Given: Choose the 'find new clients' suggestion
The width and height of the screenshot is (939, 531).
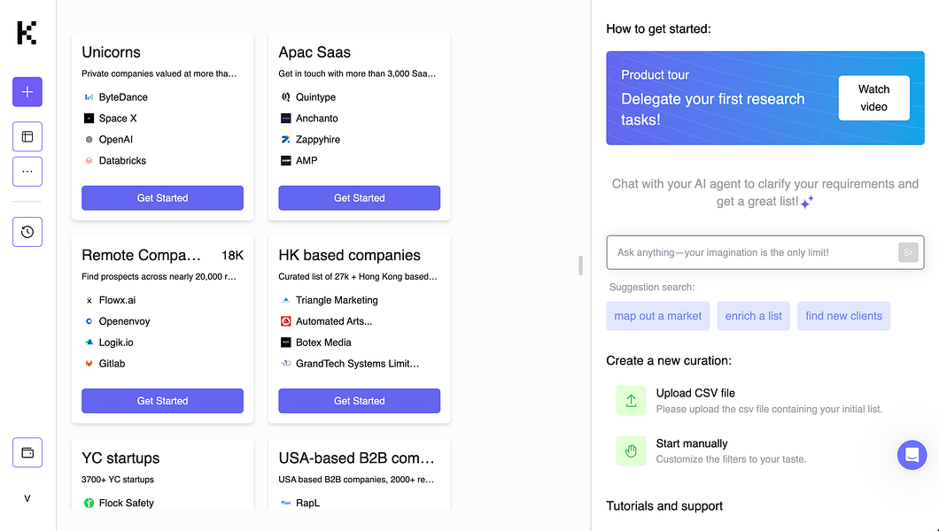Looking at the screenshot, I should 843,316.
